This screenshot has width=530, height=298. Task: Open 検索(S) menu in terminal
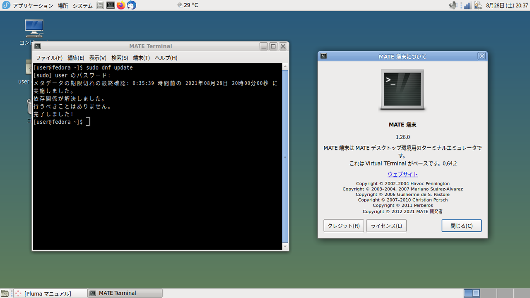point(120,58)
